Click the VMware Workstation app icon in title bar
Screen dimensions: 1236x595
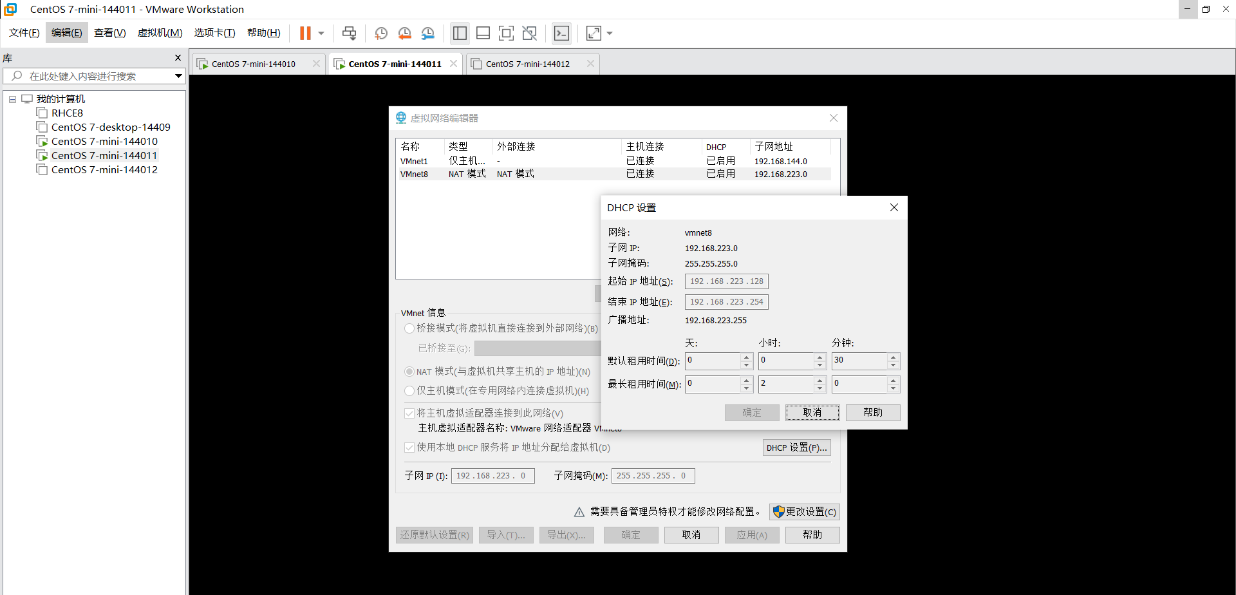10,9
